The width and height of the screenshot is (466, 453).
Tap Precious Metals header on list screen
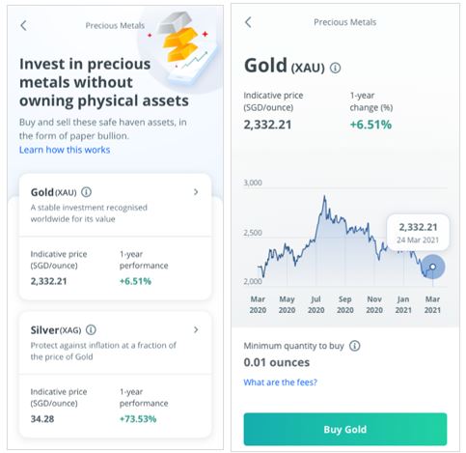point(115,25)
